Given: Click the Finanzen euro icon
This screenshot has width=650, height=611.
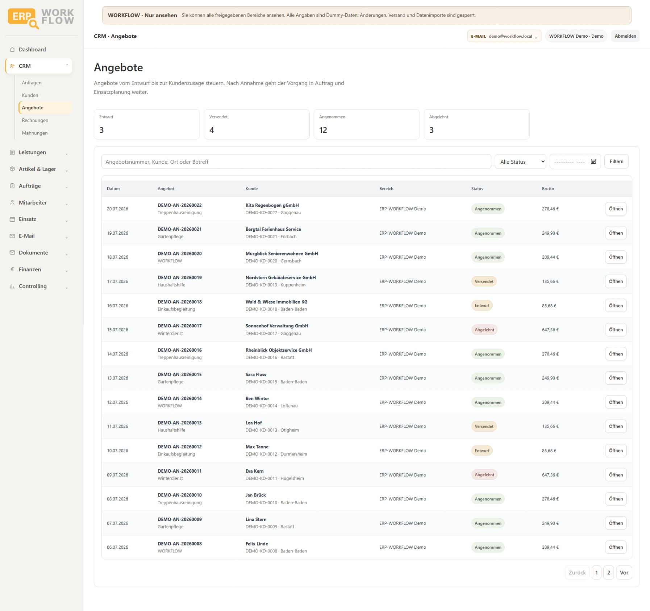Looking at the screenshot, I should (12, 269).
